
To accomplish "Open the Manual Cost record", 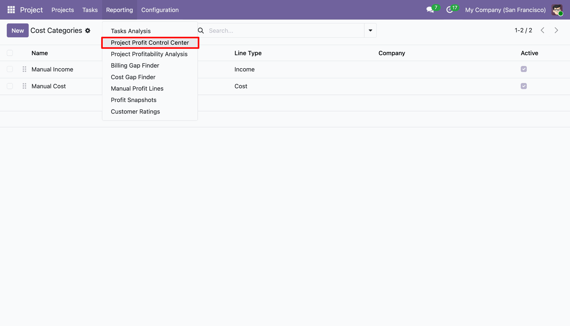I will point(49,86).
